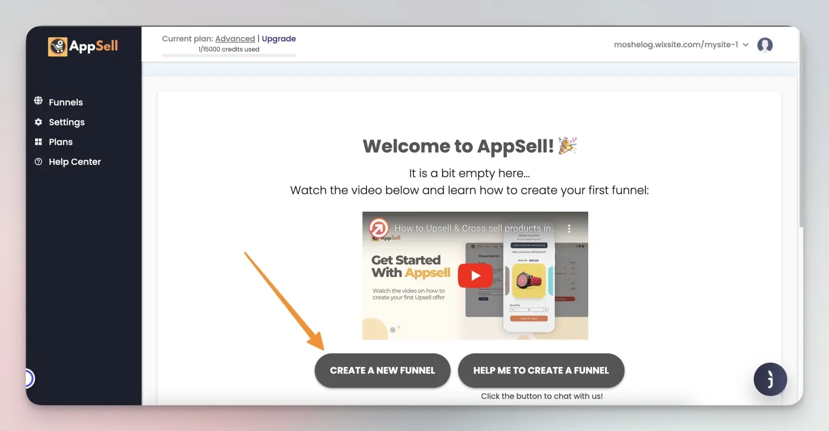Click the "It is a bit empty here..." text
Viewport: 829px width, 431px height.
coord(469,173)
